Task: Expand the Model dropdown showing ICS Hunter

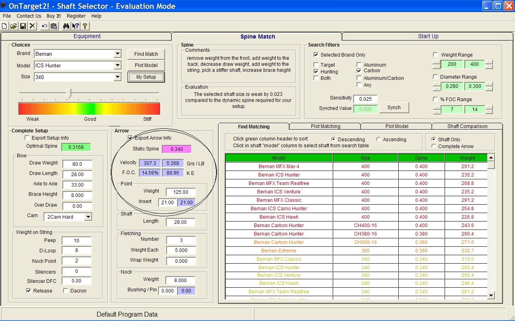Action: click(x=117, y=65)
